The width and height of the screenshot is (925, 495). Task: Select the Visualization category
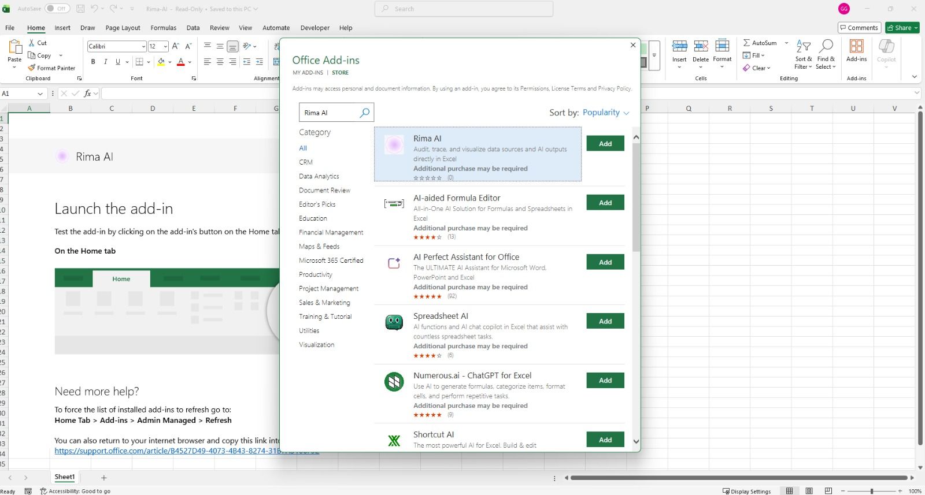tap(317, 345)
